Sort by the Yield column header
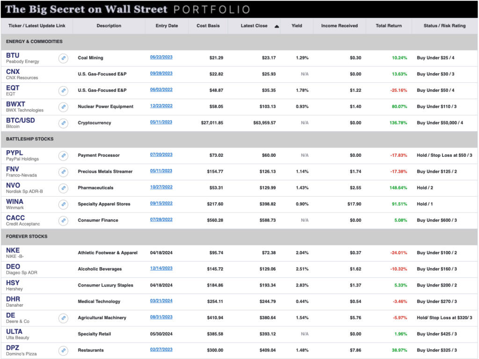Viewport: 479px width, 359px height. (x=297, y=26)
